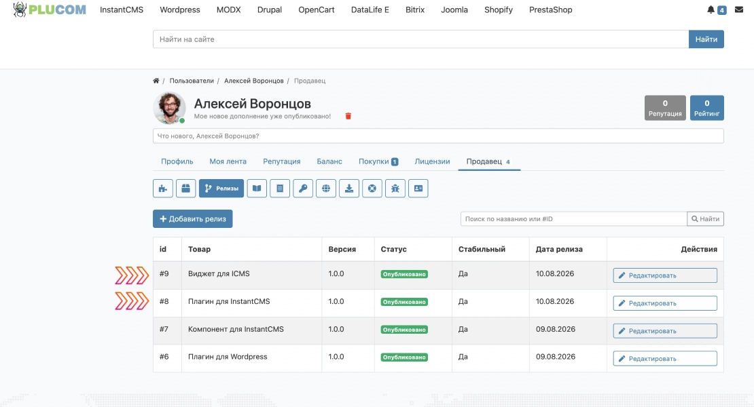Image resolution: width=754 pixels, height=407 pixels.
Task: Focus the release search by name field
Action: (x=574, y=219)
